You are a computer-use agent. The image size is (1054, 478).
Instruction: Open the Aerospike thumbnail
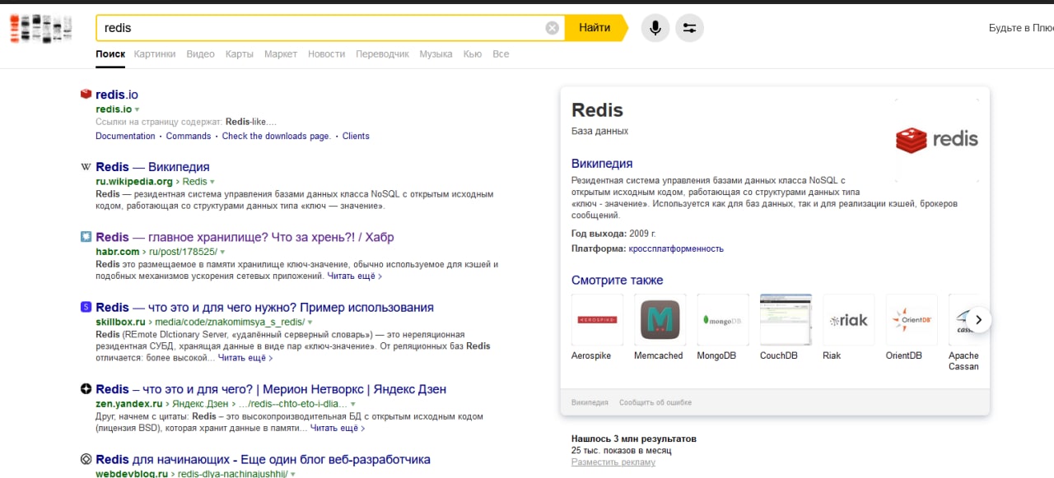tap(597, 319)
